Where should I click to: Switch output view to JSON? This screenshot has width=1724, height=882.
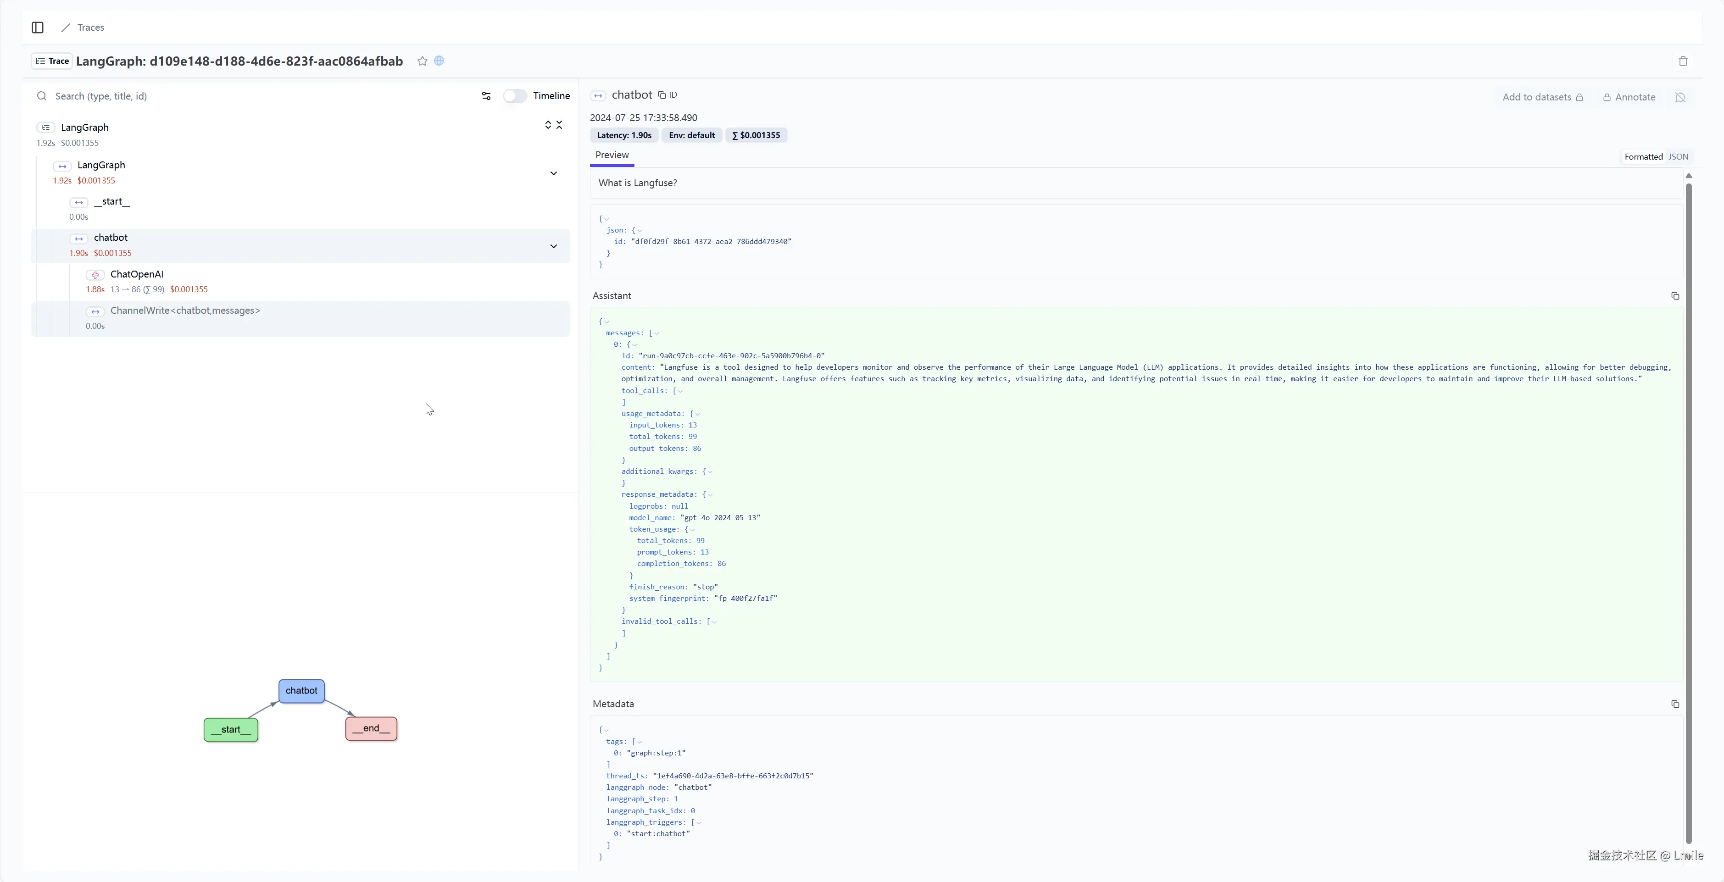tap(1679, 156)
